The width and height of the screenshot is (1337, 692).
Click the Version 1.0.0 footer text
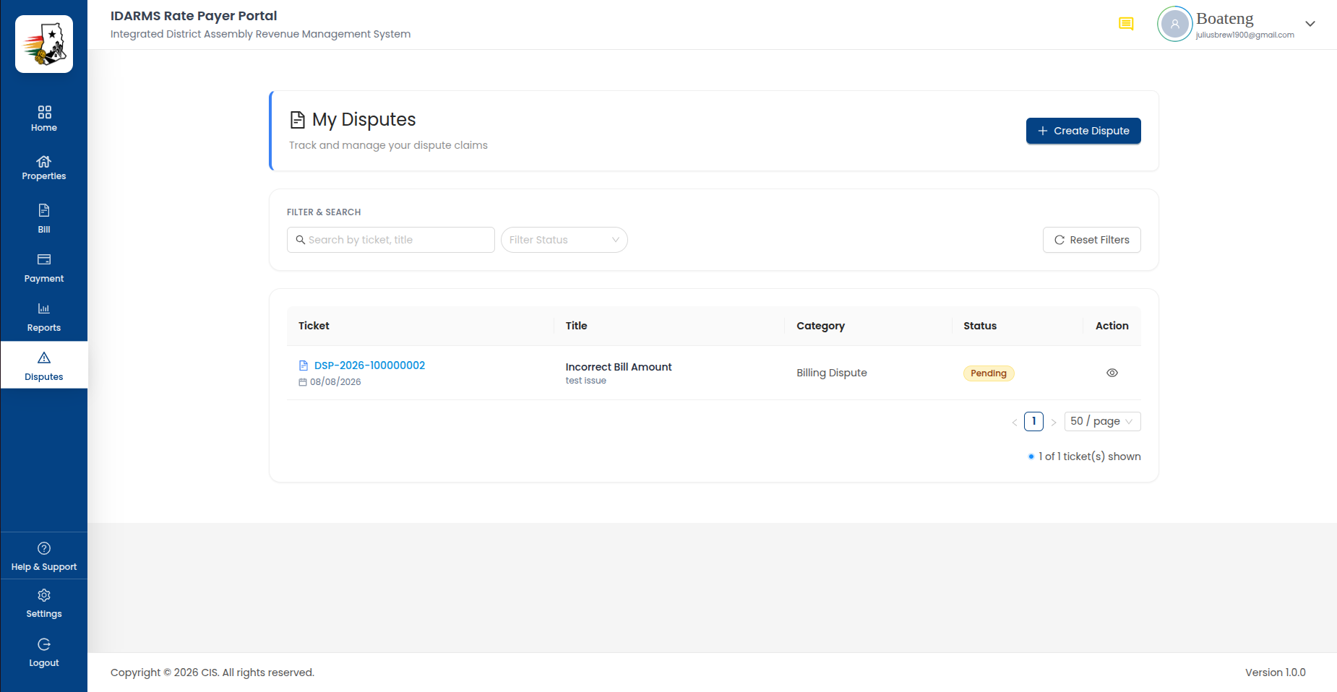1276,672
